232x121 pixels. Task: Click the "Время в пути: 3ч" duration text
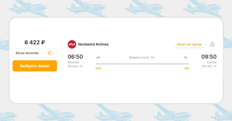[142, 57]
